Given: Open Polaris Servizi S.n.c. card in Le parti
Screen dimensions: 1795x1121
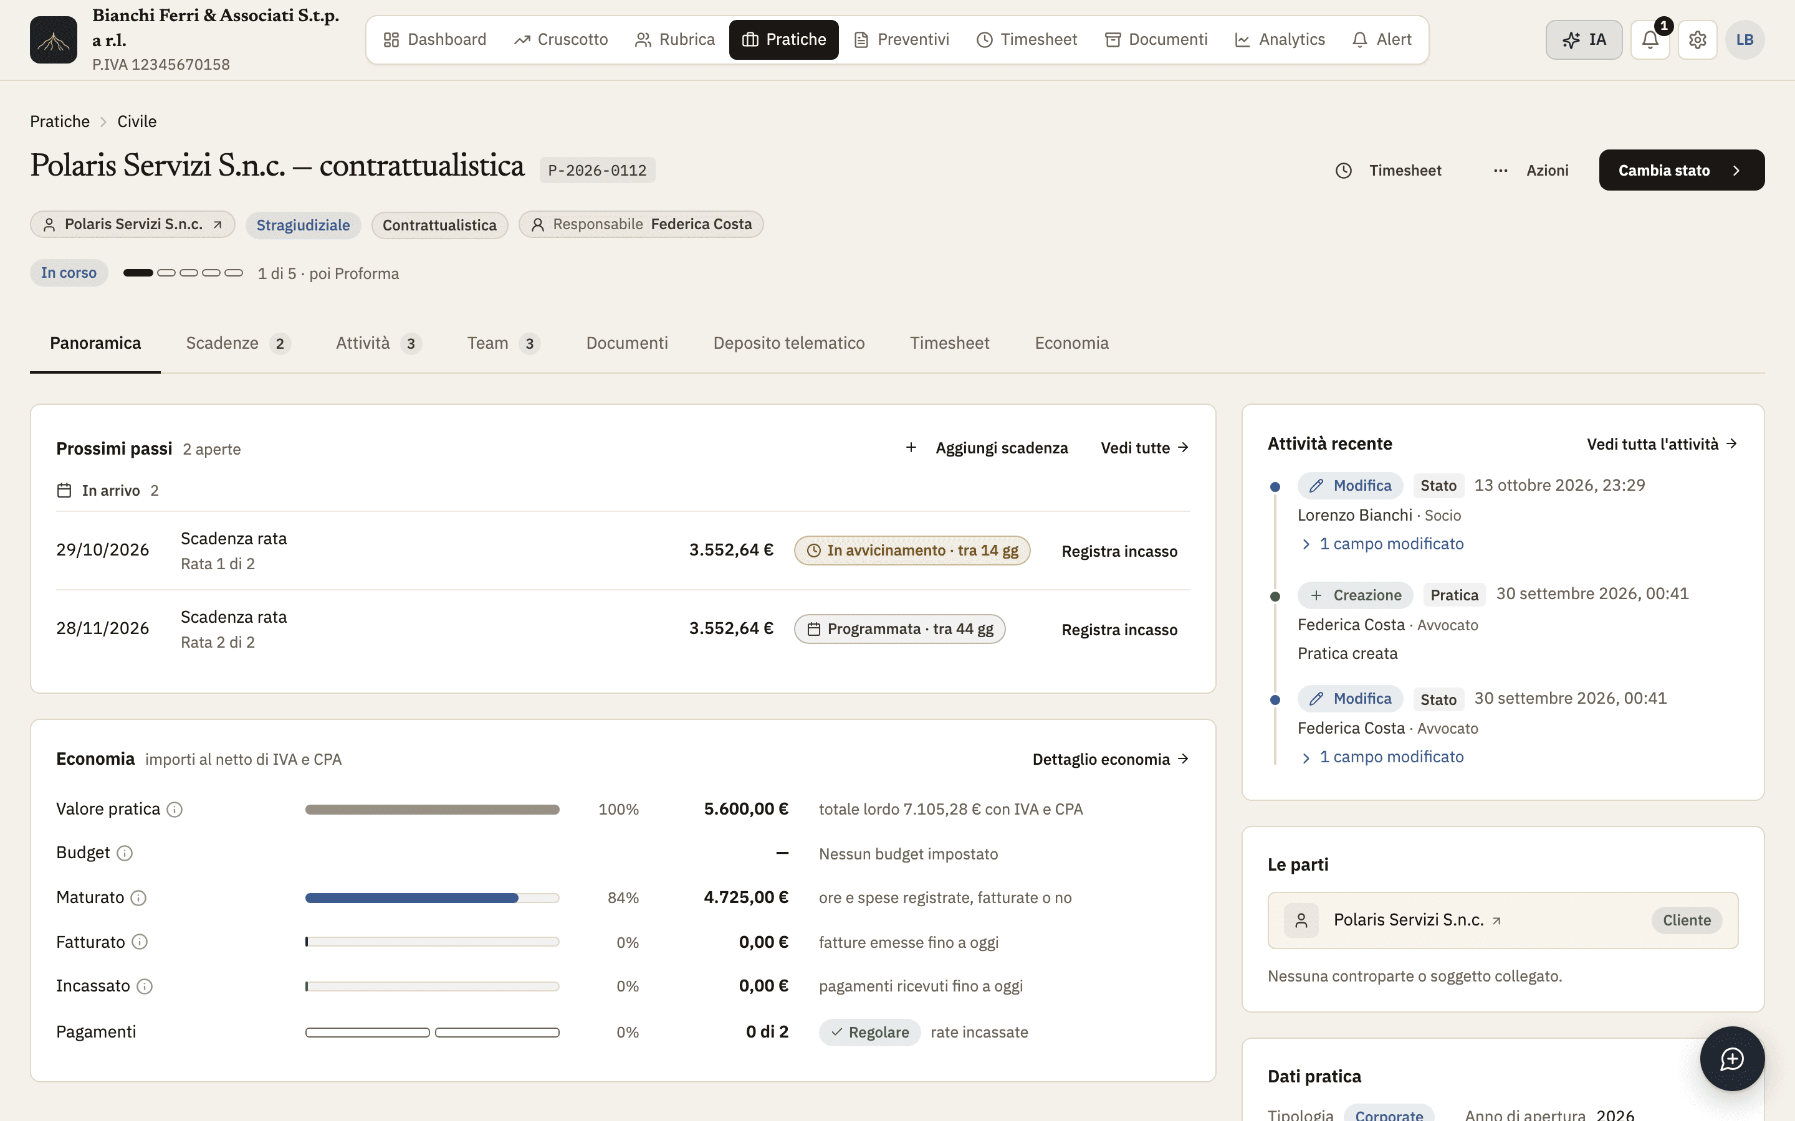Looking at the screenshot, I should click(1503, 920).
